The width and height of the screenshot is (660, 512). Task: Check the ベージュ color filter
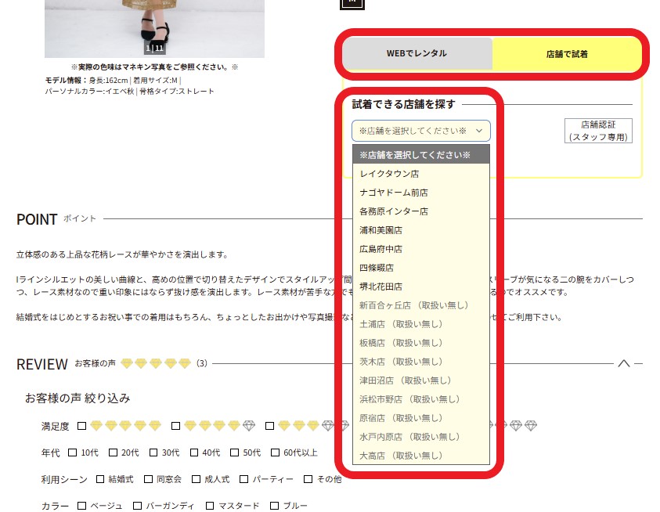click(82, 506)
